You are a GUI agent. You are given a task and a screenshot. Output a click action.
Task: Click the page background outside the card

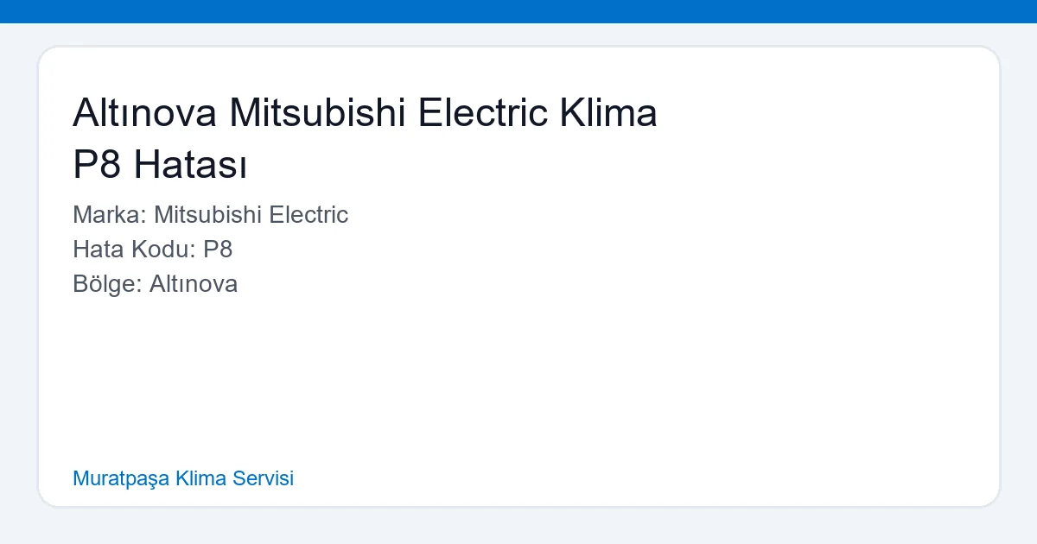point(518,528)
